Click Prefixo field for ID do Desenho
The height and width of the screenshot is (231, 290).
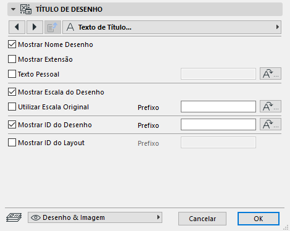[x=218, y=124]
